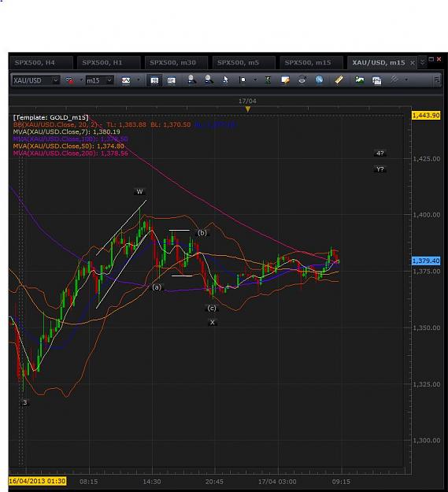
Task: Expand the chart type dropdown arrow
Action: click(x=139, y=80)
